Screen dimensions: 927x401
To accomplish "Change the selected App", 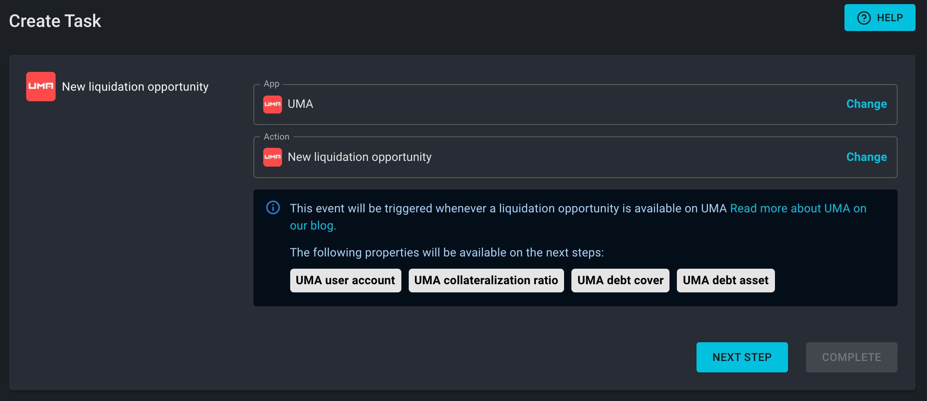I will click(867, 104).
